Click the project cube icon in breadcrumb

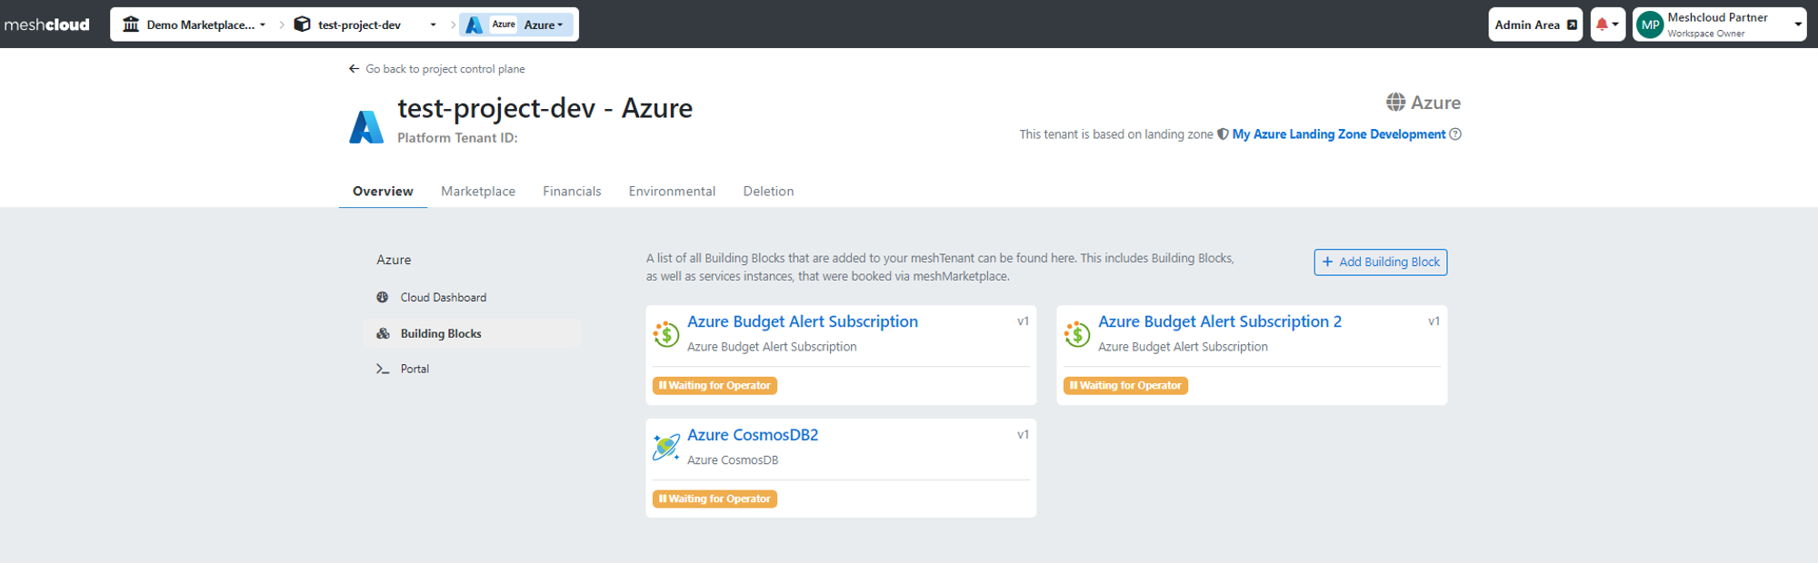click(x=303, y=25)
